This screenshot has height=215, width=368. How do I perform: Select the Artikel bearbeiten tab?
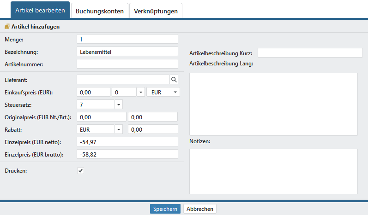pyautogui.click(x=40, y=10)
